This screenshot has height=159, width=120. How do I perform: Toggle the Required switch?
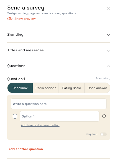(x=103, y=134)
